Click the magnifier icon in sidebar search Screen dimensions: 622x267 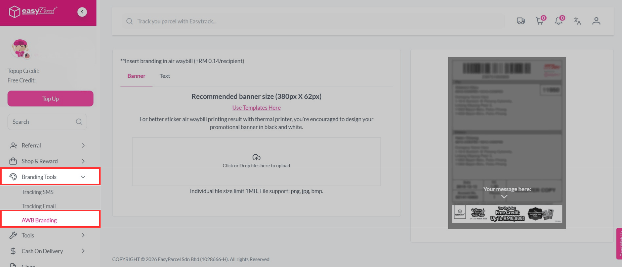point(79,122)
